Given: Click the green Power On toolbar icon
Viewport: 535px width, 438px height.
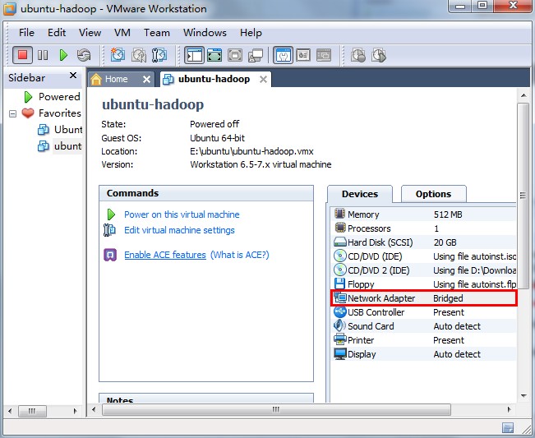Looking at the screenshot, I should (63, 55).
